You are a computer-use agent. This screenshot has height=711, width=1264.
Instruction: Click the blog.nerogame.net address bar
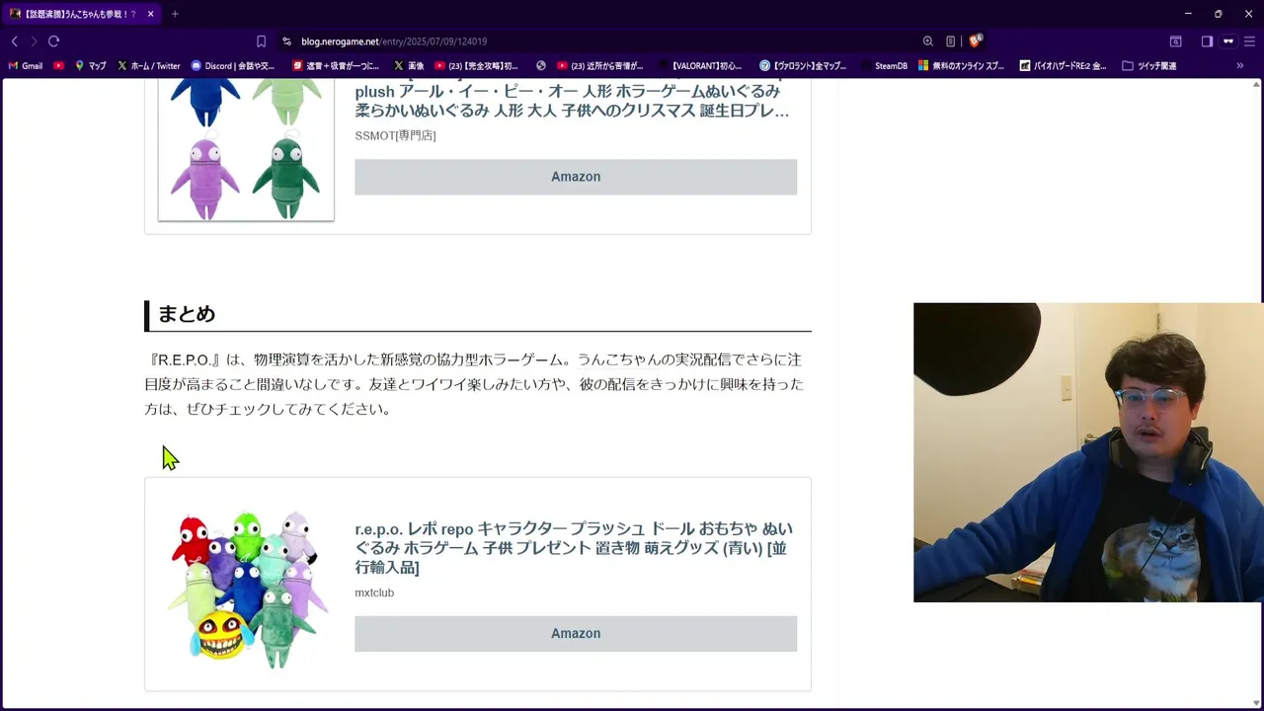click(x=602, y=41)
